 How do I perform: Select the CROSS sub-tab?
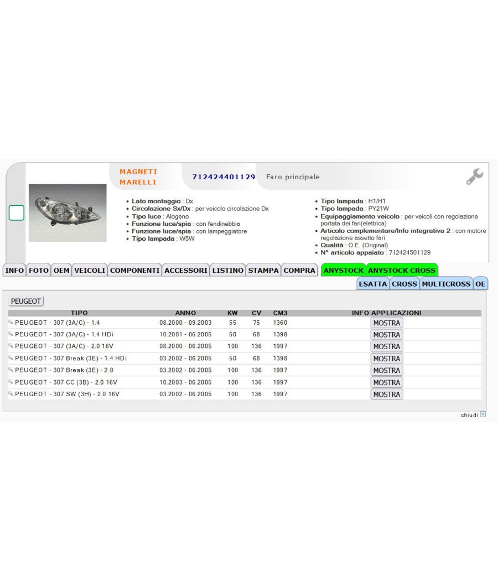[404, 284]
